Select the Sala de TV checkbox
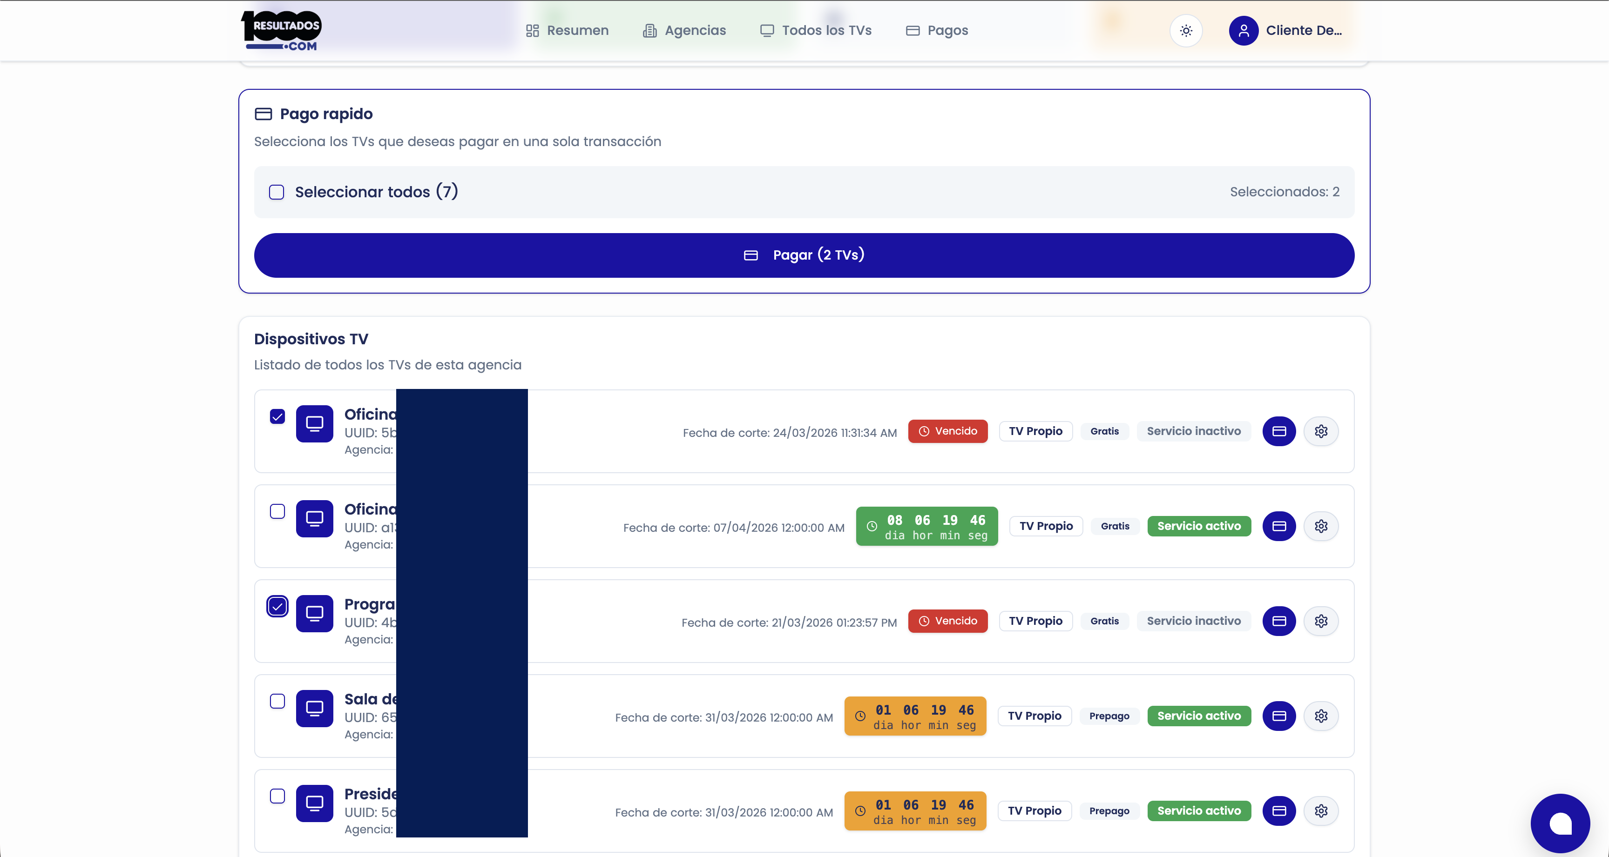The image size is (1609, 857). pos(277,701)
